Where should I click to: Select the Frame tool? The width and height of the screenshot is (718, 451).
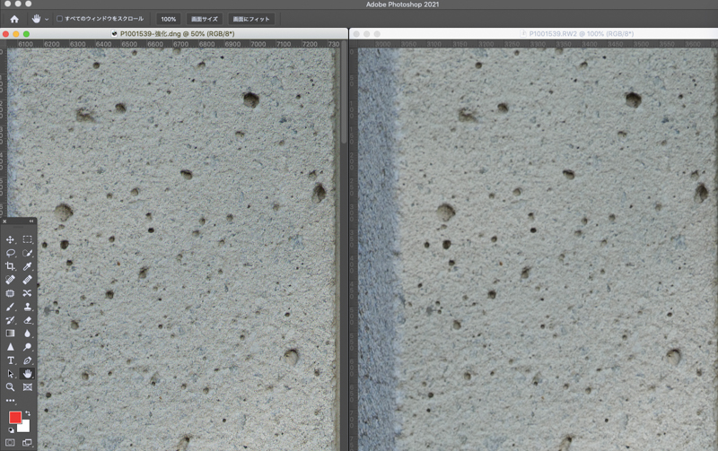(x=28, y=387)
